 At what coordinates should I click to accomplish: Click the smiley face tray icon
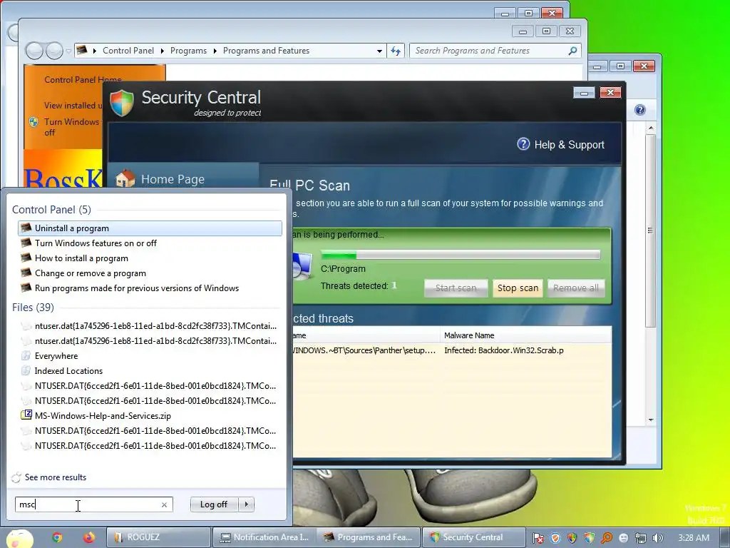pos(624,538)
